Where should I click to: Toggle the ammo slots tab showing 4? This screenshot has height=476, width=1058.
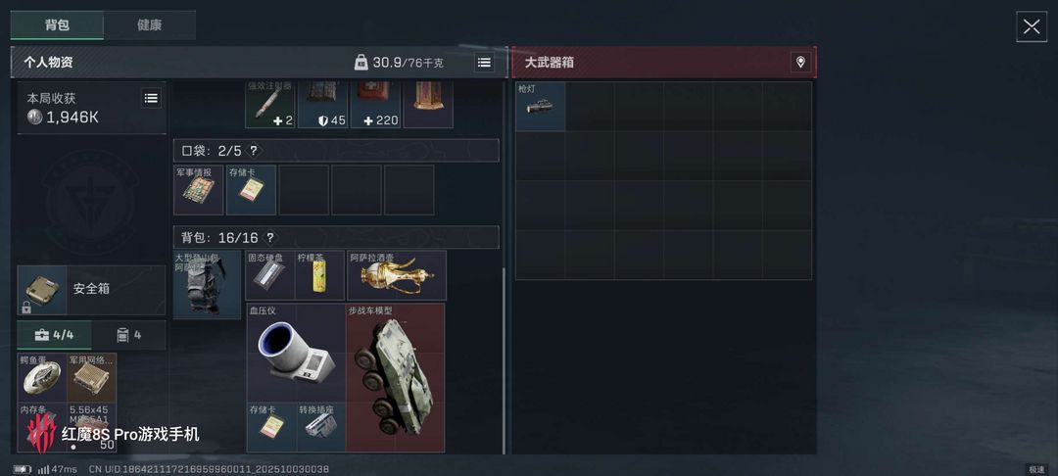[x=128, y=334]
